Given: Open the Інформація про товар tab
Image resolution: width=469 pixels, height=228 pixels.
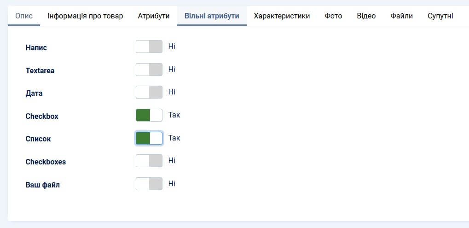Looking at the screenshot, I should [85, 16].
